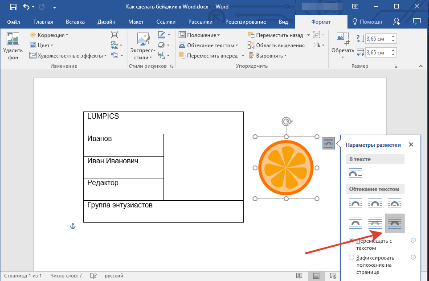Switch to the Вставка tab
This screenshot has height=281, width=429.
pos(75,22)
